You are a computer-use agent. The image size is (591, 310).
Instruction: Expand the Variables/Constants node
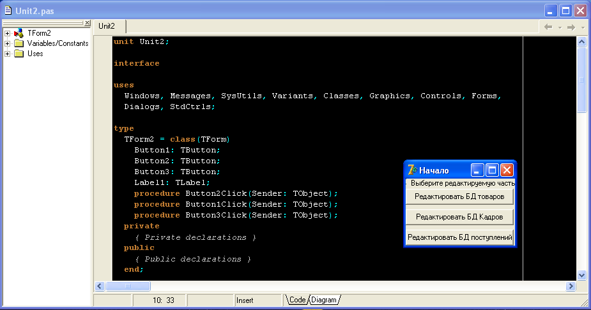(x=7, y=43)
